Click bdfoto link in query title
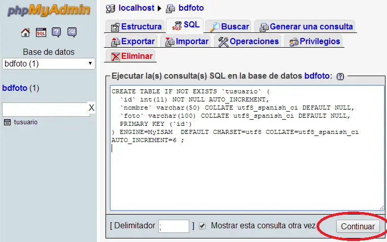This screenshot has height=242, width=387. tap(316, 76)
